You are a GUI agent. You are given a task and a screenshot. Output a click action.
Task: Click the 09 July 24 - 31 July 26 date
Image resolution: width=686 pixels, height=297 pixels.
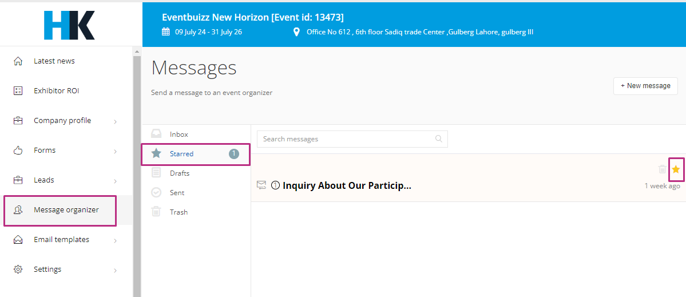209,32
